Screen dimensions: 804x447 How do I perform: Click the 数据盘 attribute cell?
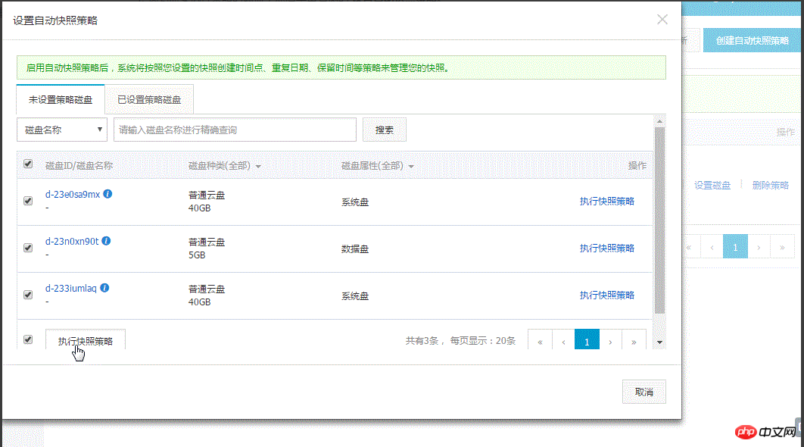(355, 249)
